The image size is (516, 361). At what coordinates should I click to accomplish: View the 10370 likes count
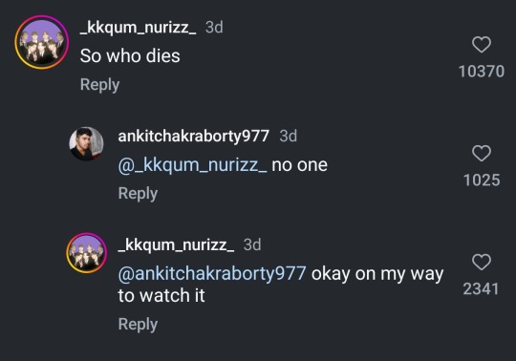(482, 72)
